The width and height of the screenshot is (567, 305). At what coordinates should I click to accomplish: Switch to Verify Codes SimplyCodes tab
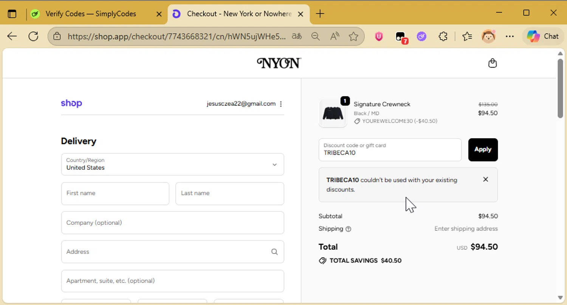coord(91,14)
